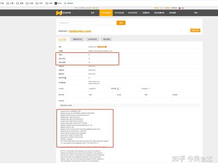
Task: Open WHOIS反查 in the navigation bar
Action: click(119, 13)
